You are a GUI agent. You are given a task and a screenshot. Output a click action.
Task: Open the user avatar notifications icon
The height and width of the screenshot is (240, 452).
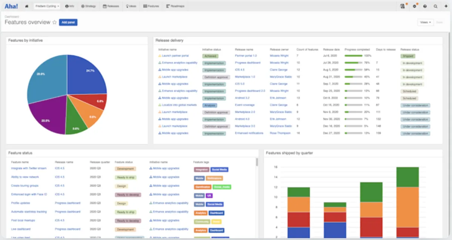coord(403,6)
